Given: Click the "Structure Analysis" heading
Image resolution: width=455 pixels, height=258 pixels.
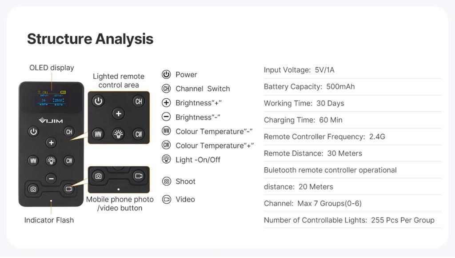Looking at the screenshot, I should 90,39.
